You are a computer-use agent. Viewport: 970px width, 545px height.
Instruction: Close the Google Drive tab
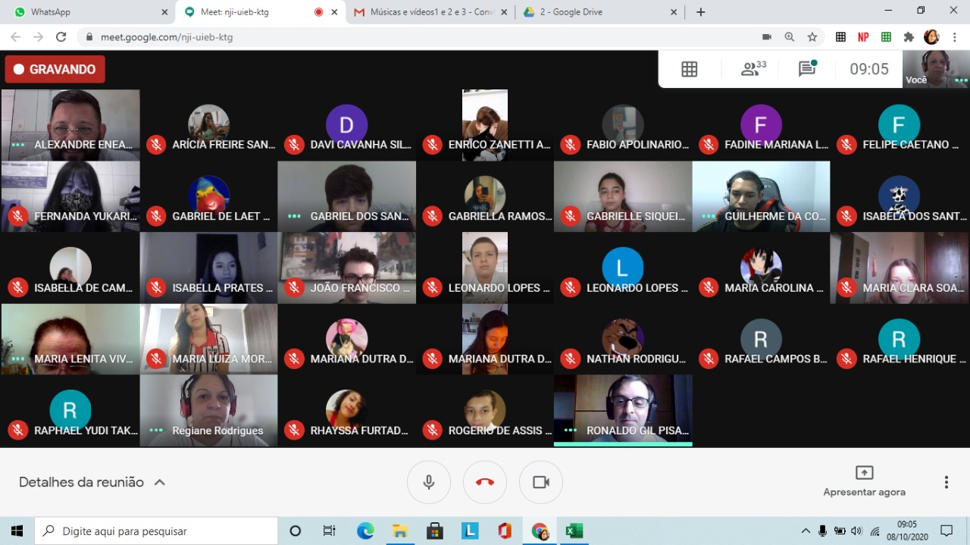coord(674,12)
